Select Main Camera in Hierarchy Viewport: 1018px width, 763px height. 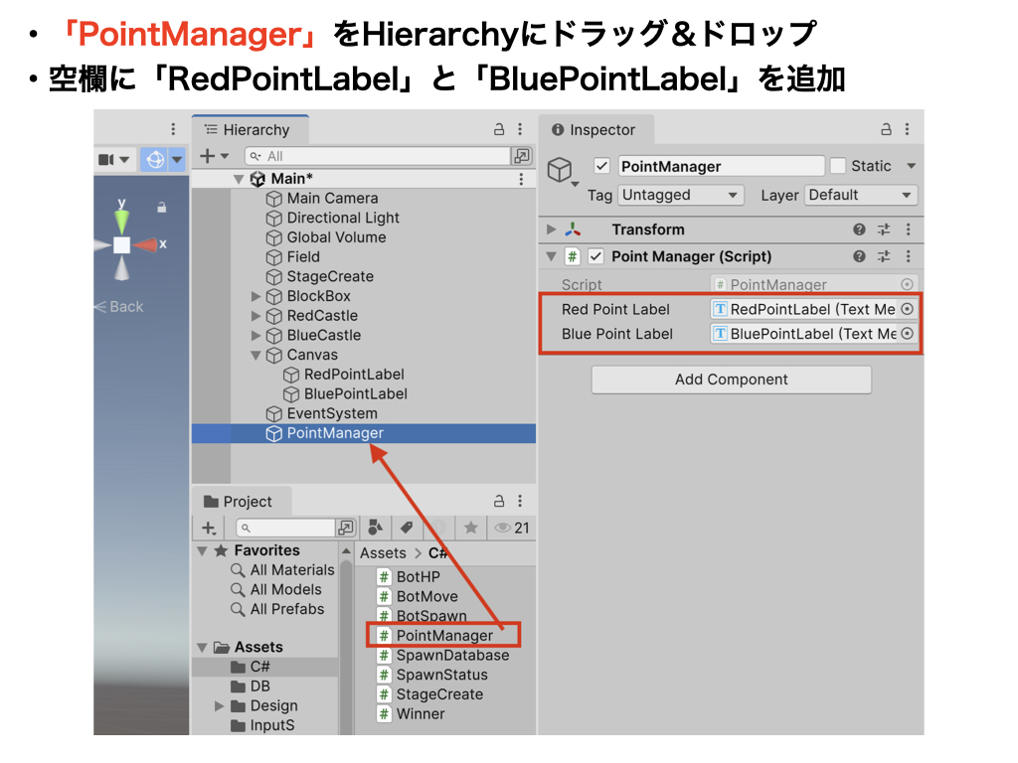332,199
